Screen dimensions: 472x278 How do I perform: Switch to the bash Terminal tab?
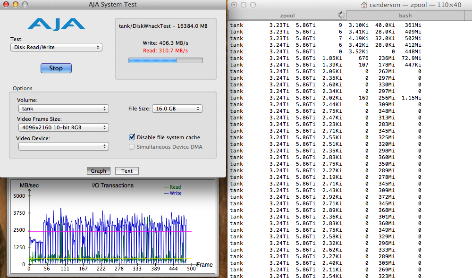tap(405, 16)
